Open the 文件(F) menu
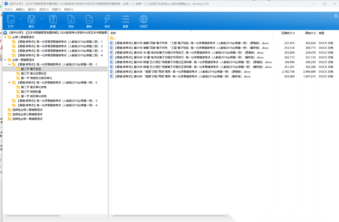Image resolution: width=339 pixels, height=222 pixels. pos(8,9)
